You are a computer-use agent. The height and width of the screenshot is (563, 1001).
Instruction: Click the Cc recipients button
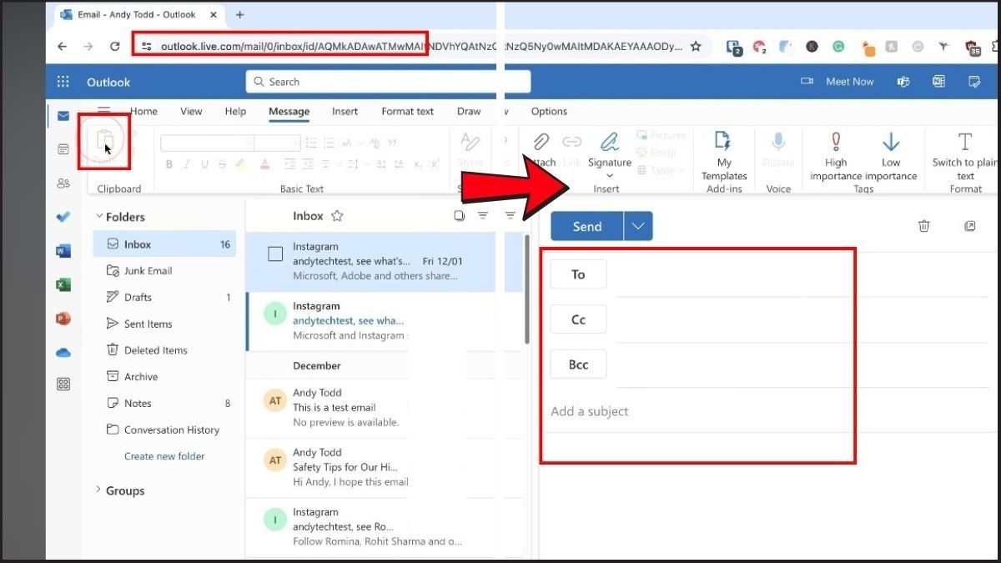point(578,319)
